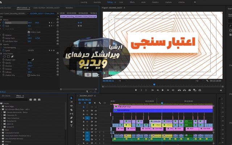Expand the Lens Distortion Removal folder
Screen dimensions: 232x145
[x=1, y=138]
